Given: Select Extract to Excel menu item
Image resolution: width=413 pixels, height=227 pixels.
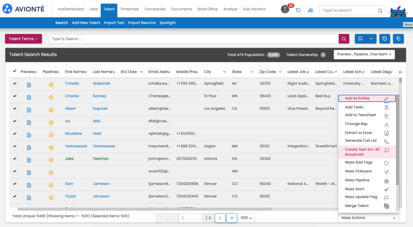Looking at the screenshot, I should [359, 132].
